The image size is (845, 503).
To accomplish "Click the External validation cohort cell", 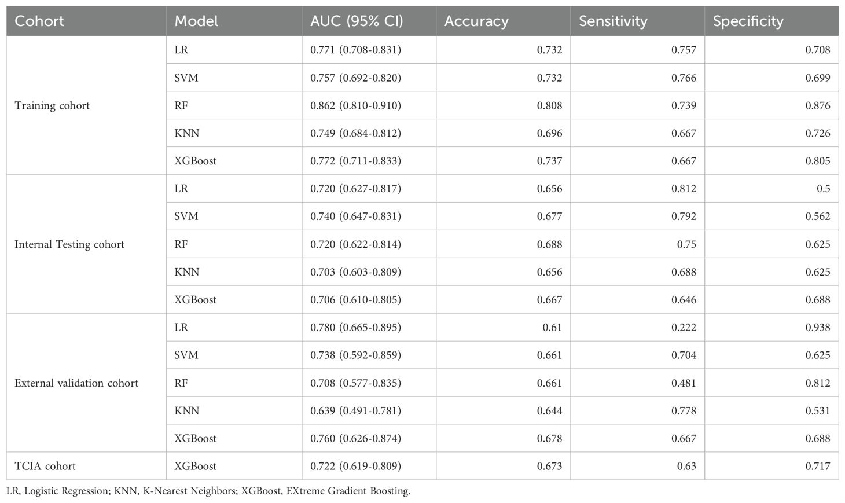I will (76, 383).
